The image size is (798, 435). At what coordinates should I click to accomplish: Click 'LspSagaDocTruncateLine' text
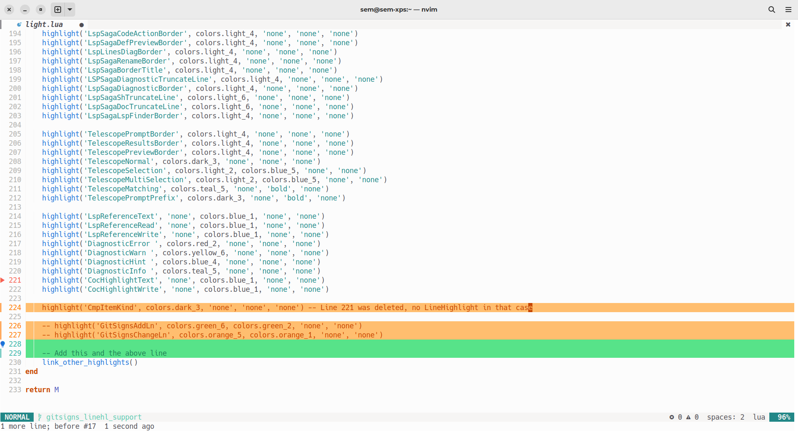click(133, 107)
